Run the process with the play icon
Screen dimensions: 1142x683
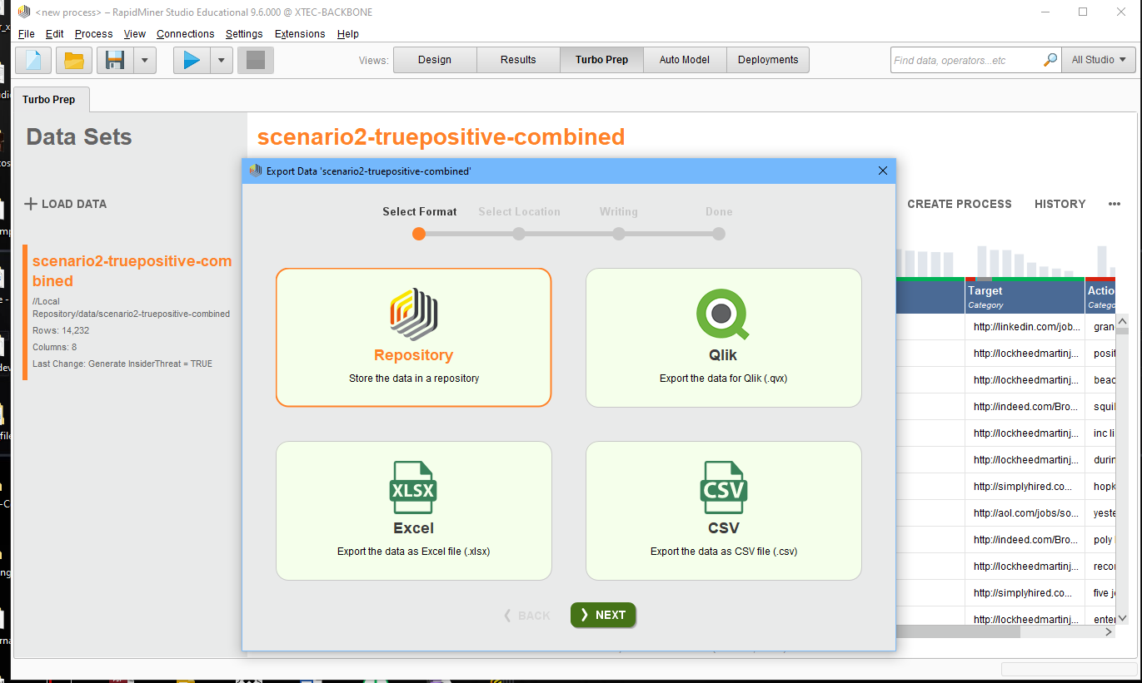pyautogui.click(x=192, y=60)
